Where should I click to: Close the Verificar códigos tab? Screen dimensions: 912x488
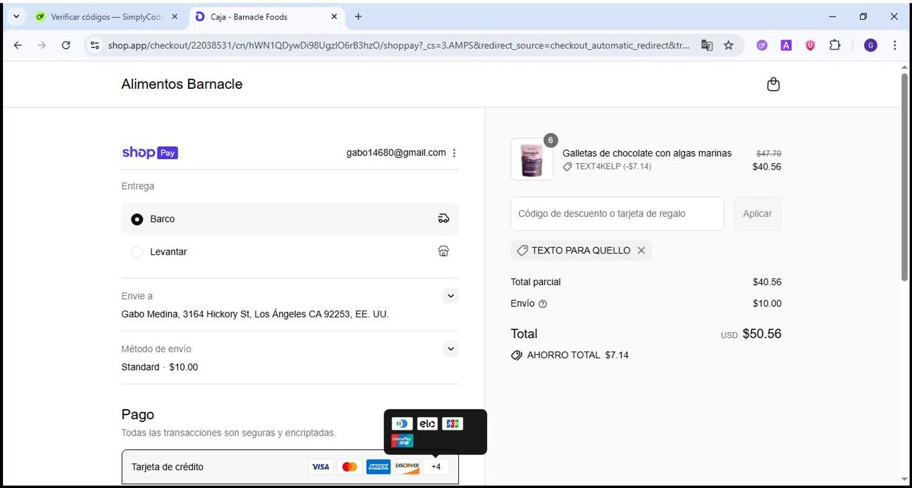pos(174,17)
